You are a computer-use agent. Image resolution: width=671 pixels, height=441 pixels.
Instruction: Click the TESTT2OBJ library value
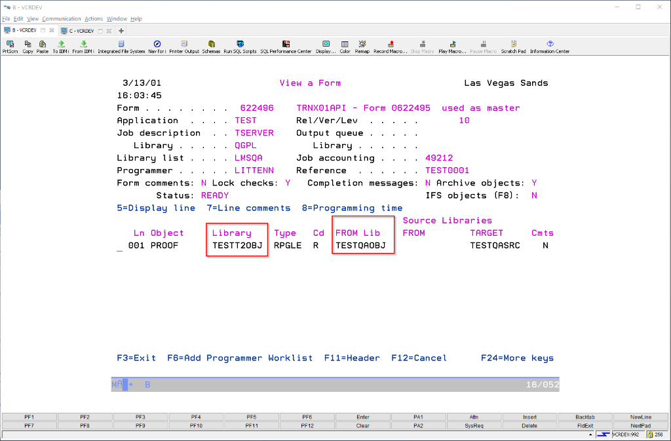237,246
